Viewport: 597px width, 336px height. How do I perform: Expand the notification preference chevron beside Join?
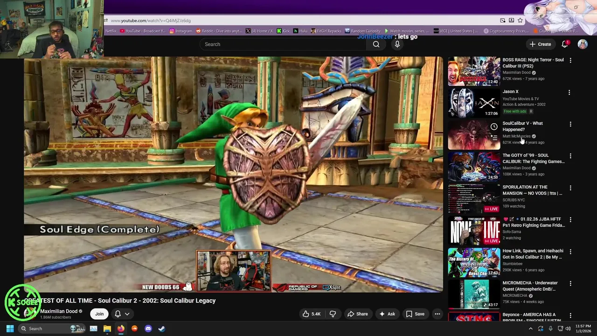[127, 314]
